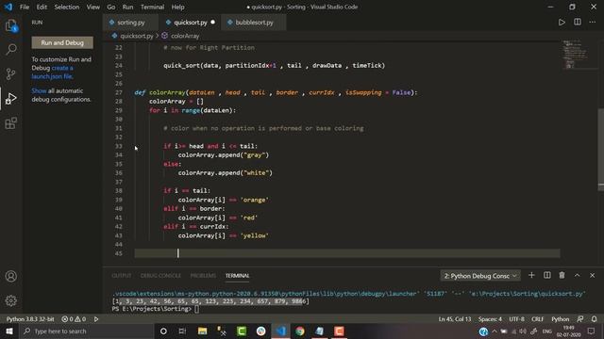Screen dimensions: 604x339
Task: Click in Windows search box on taskbar
Action: 86,331
